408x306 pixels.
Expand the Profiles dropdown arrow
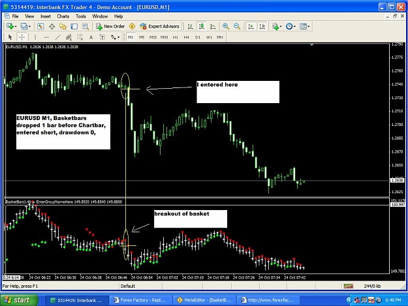point(29,27)
